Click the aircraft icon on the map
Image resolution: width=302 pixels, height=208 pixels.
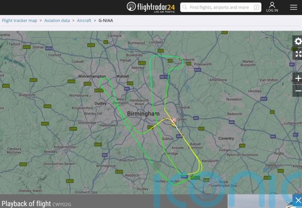[x=173, y=125]
